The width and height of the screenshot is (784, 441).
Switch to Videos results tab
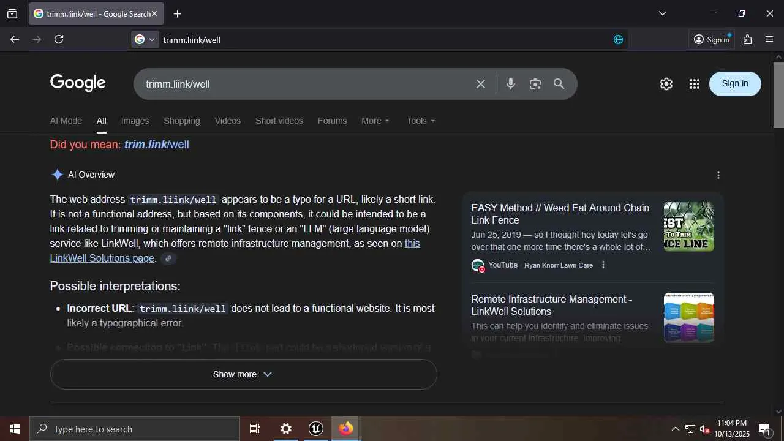coord(228,121)
